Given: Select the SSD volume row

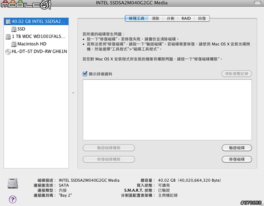Looking at the screenshot, I should tap(36, 29).
